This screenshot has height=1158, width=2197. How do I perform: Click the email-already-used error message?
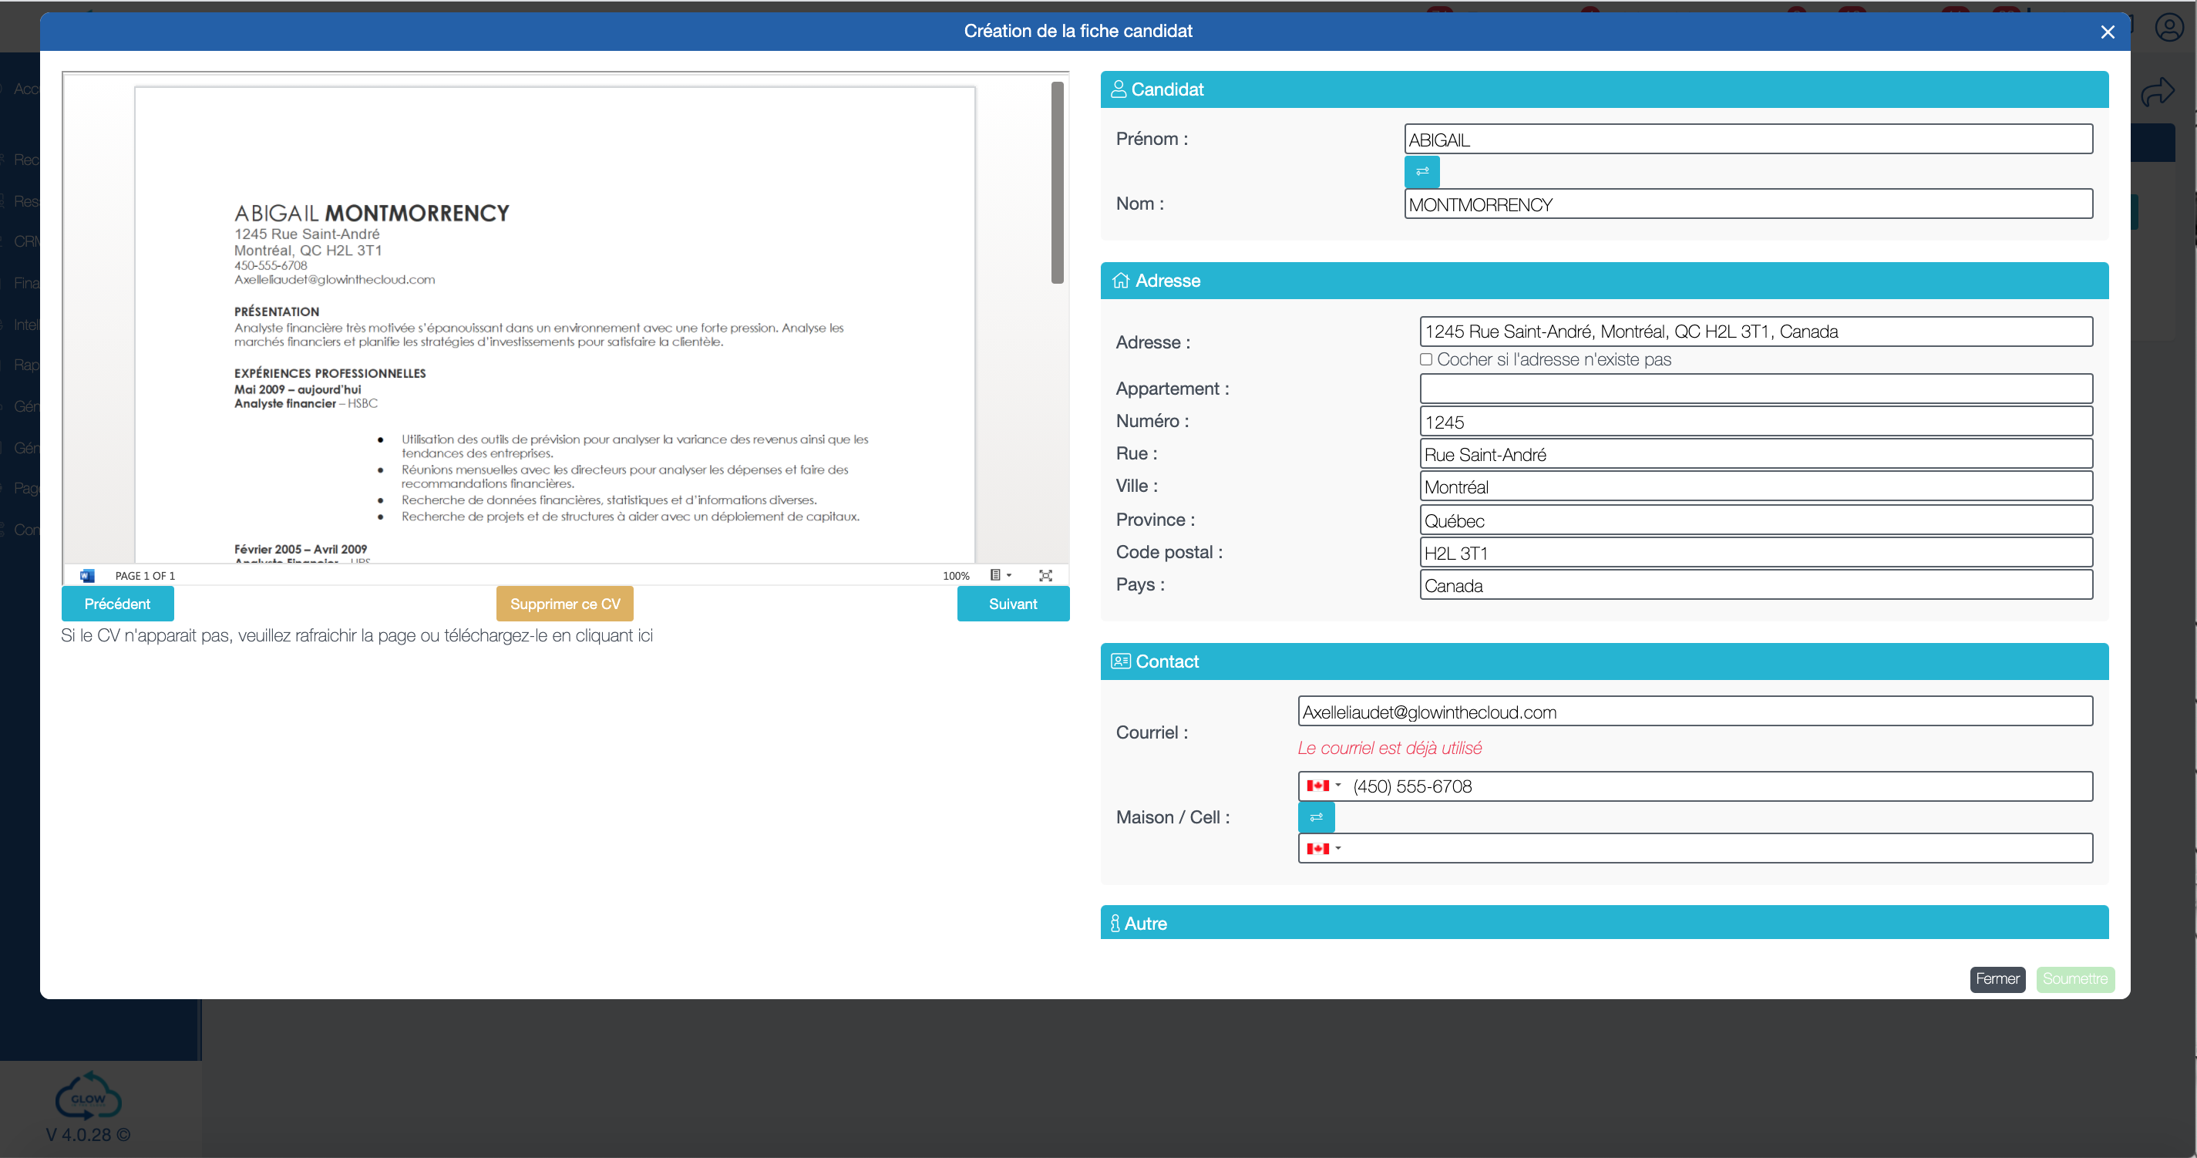[1389, 748]
